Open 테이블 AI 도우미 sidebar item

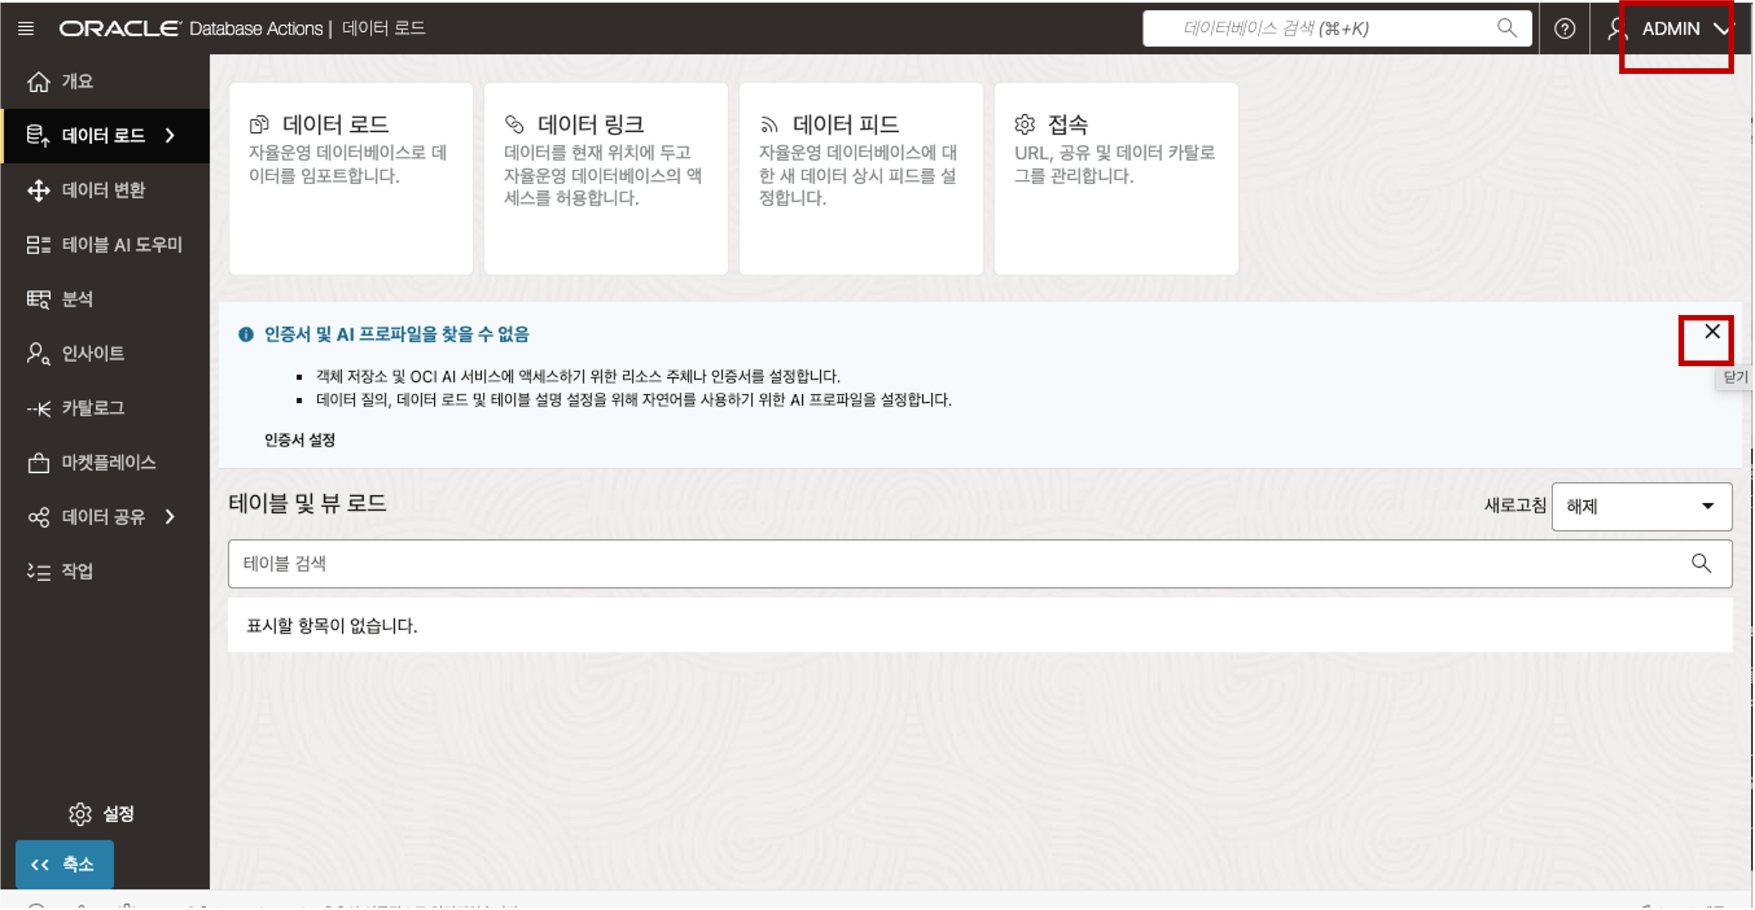point(121,245)
